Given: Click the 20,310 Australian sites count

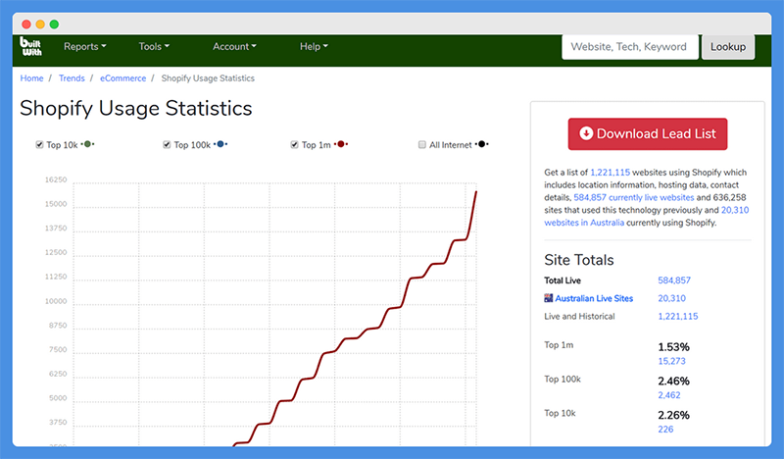Looking at the screenshot, I should pos(671,298).
